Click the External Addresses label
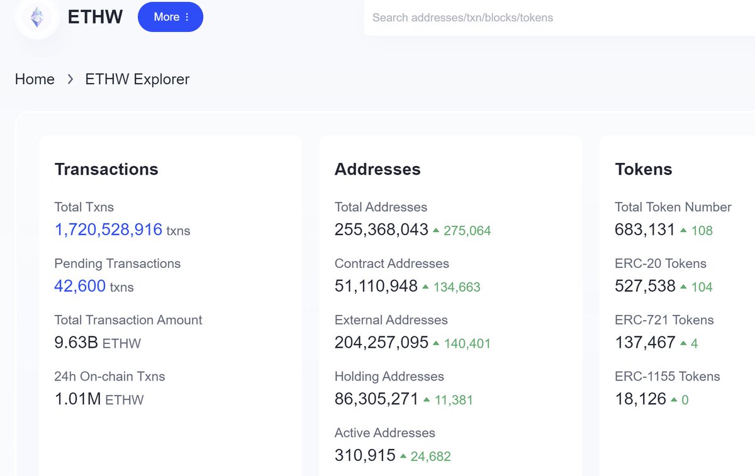Image resolution: width=755 pixels, height=476 pixels. coord(391,320)
